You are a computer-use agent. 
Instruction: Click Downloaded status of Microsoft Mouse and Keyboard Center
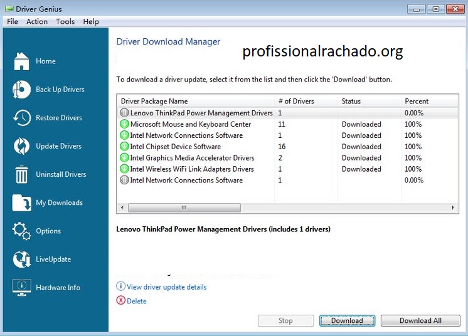click(361, 124)
